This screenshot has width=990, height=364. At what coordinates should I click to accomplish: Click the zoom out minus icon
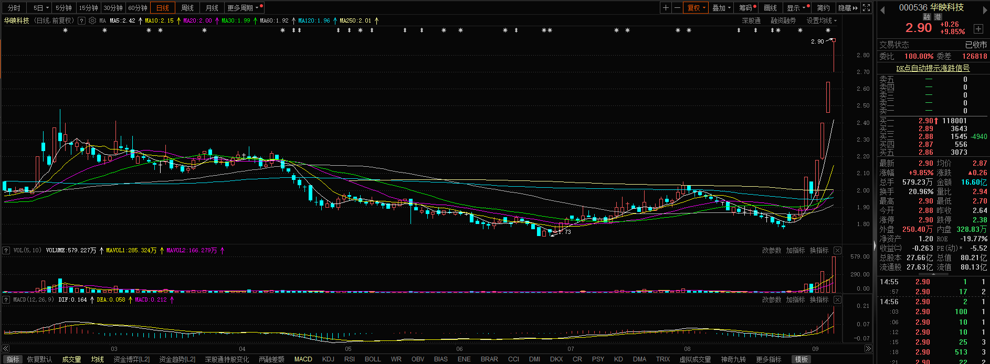click(x=677, y=8)
